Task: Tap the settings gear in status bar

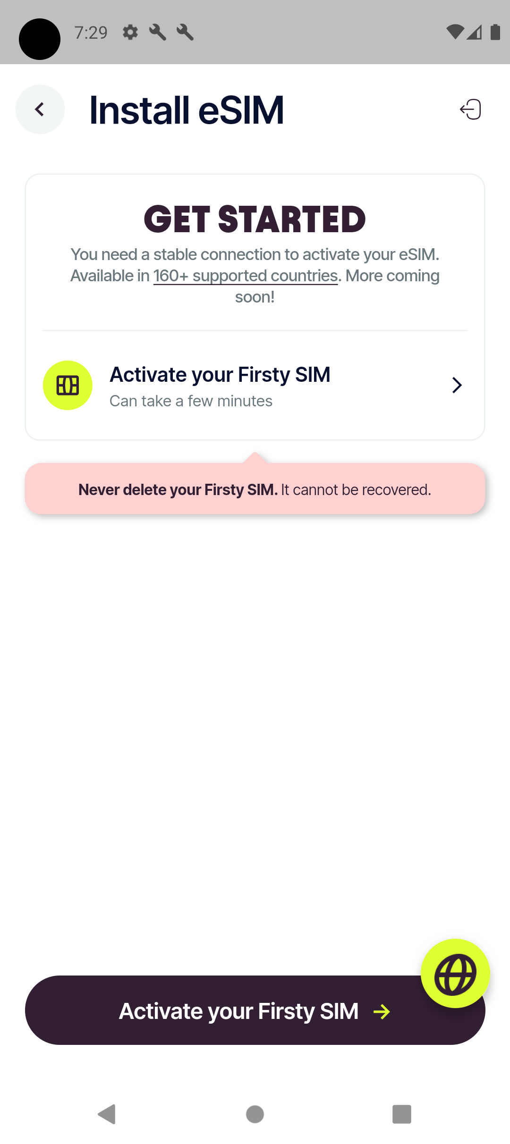Action: (130, 33)
